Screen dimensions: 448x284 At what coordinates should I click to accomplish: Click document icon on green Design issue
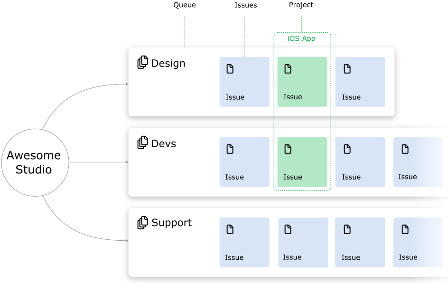[288, 69]
